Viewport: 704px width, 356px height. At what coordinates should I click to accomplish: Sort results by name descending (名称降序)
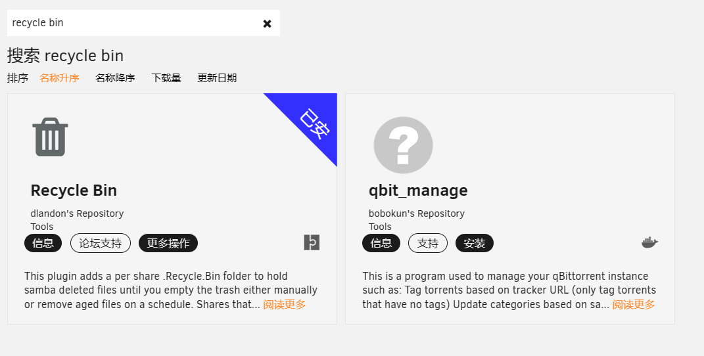point(115,78)
